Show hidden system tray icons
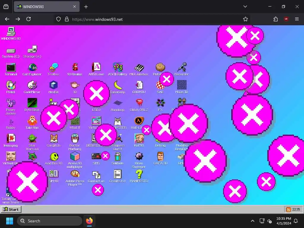 [252, 221]
